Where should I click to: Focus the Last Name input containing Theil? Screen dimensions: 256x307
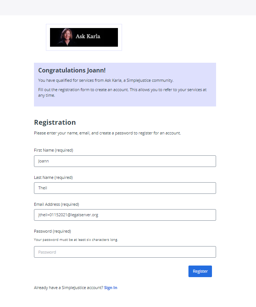(125, 188)
